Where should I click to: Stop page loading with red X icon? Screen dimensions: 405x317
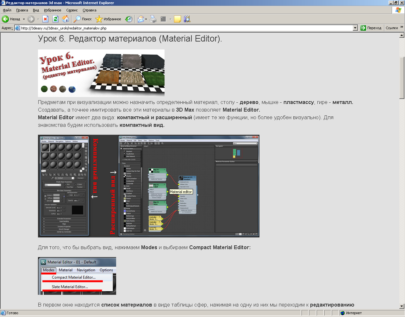45,19
